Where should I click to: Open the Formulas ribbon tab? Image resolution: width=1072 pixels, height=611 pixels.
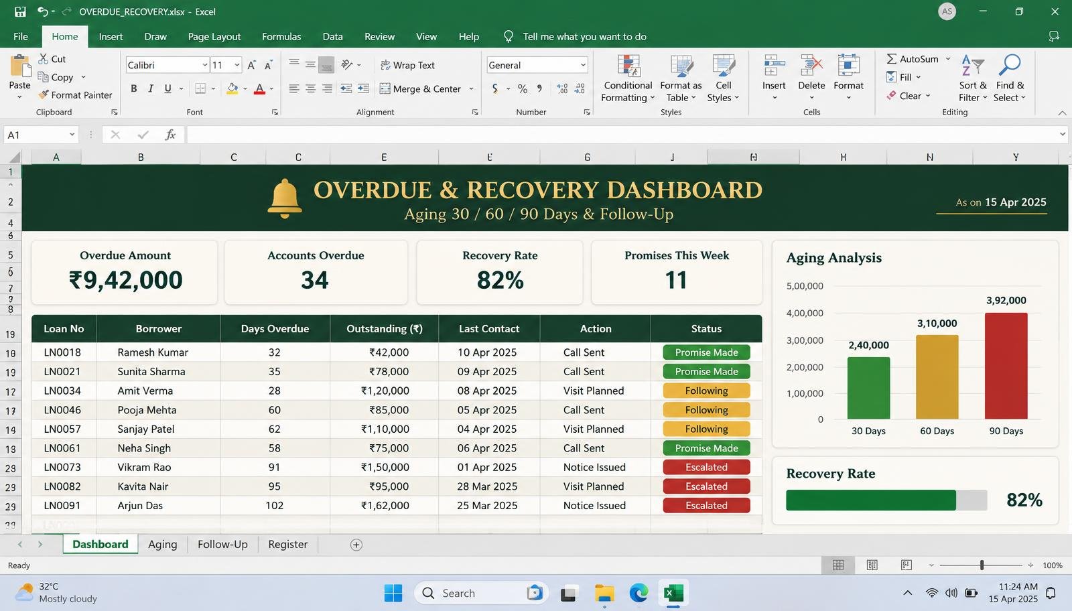point(281,37)
